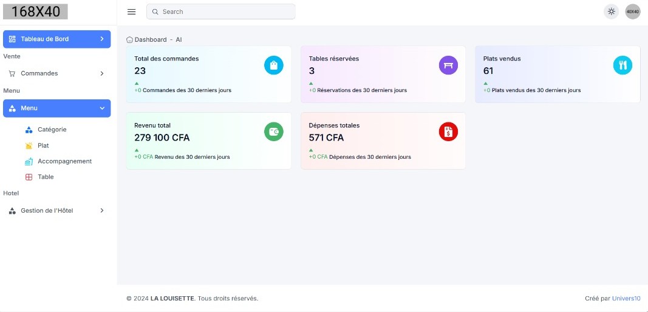Image resolution: width=648 pixels, height=312 pixels.
Task: Click the AI breadcrumb text
Action: 179,40
